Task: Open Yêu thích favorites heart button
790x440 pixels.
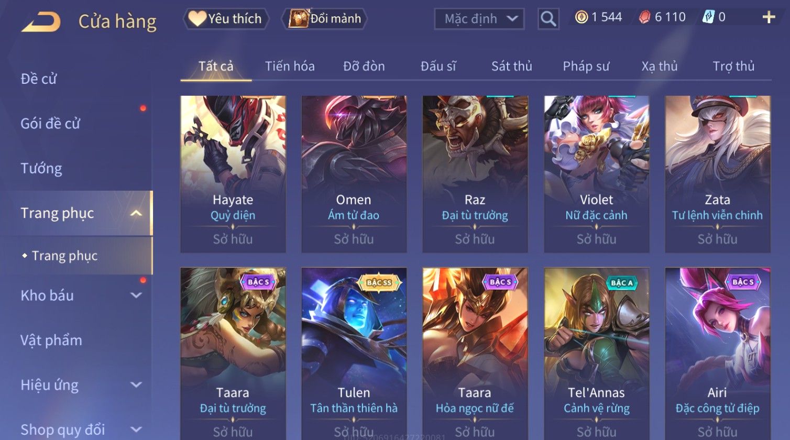Action: 226,19
